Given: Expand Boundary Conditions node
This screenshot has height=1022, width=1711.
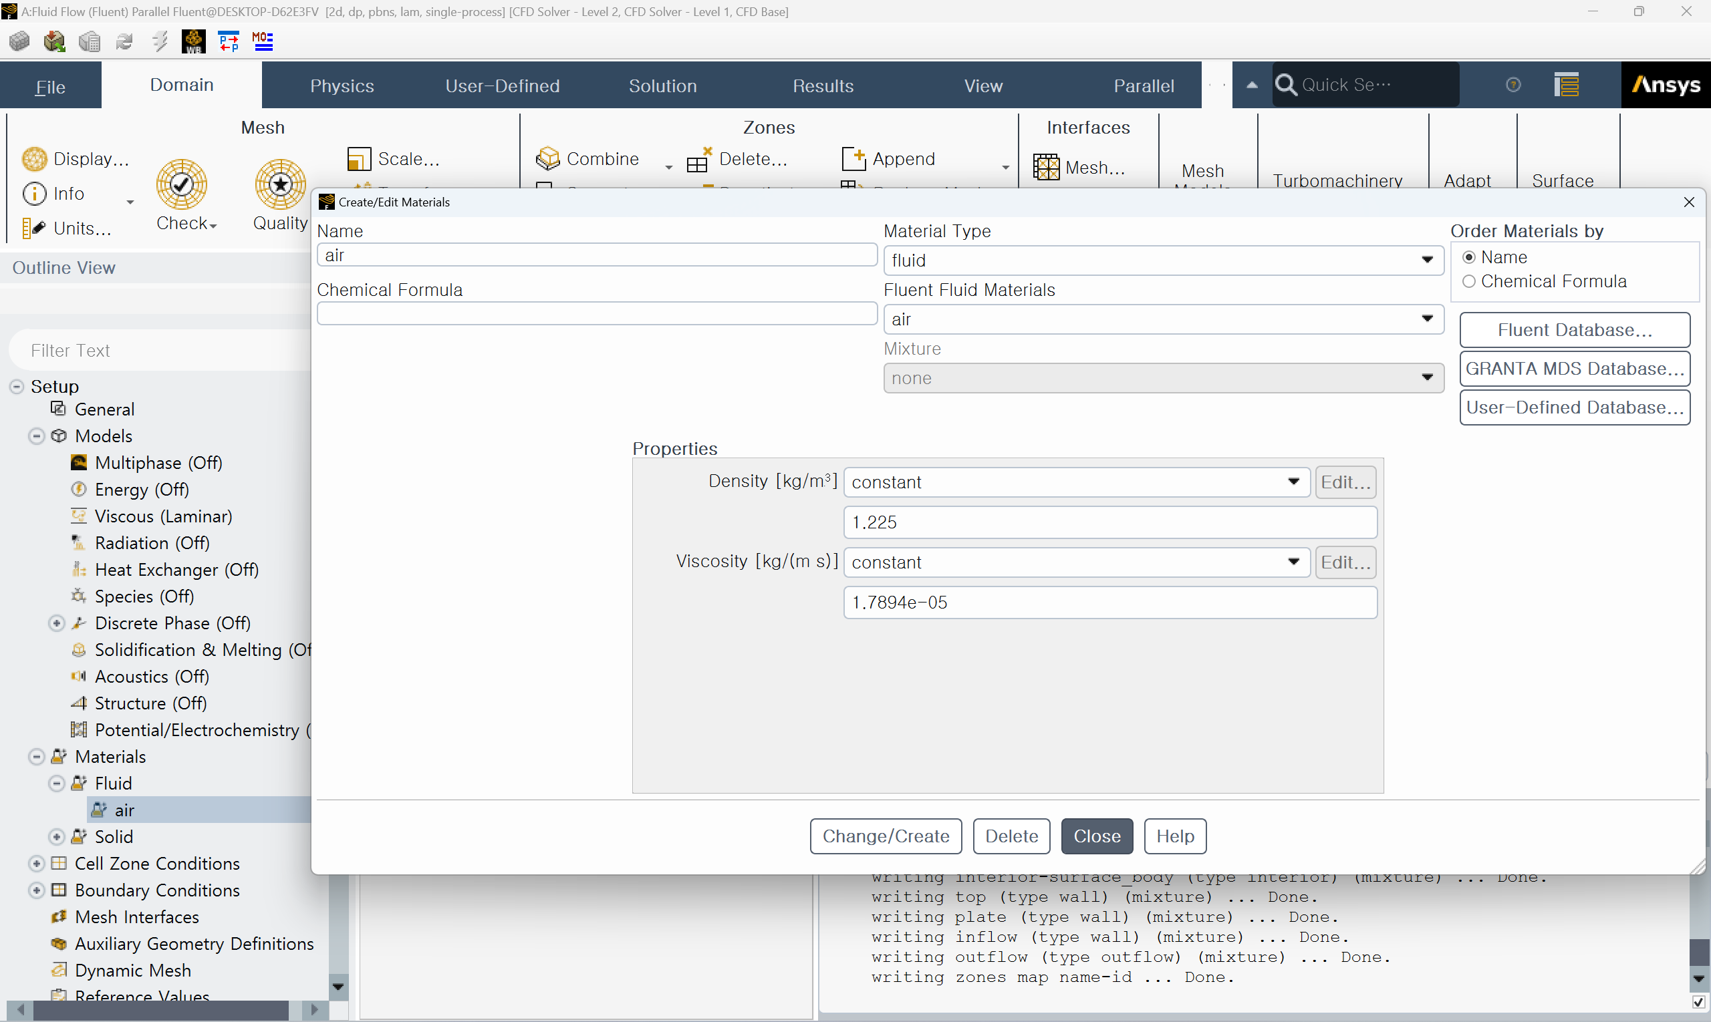Looking at the screenshot, I should 37,891.
